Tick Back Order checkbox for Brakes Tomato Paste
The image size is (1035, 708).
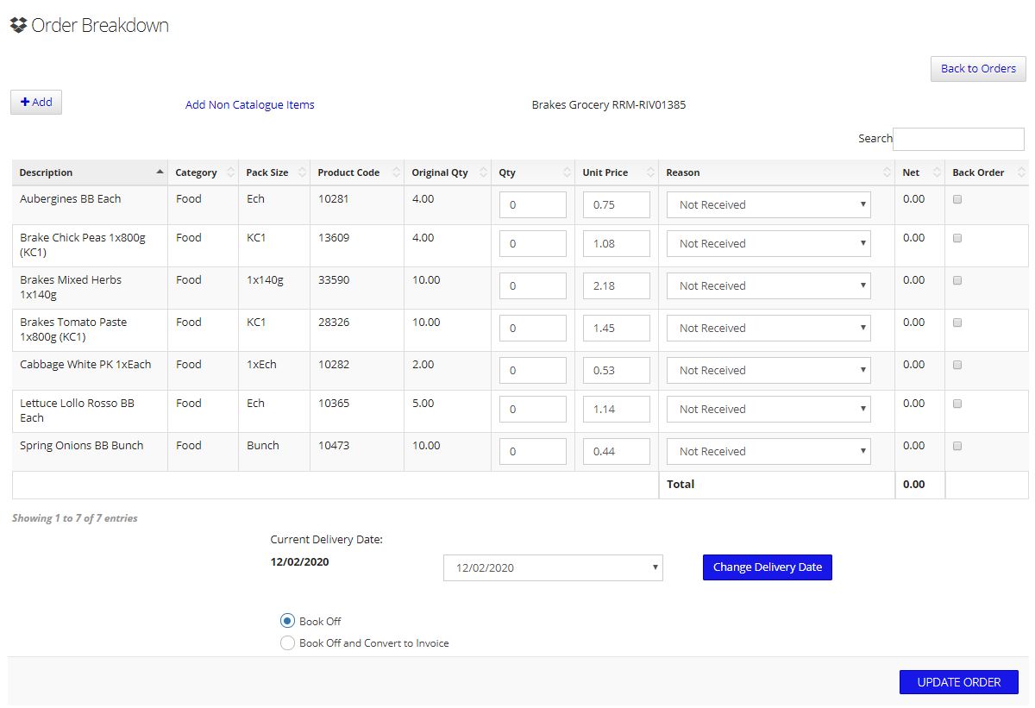(957, 323)
